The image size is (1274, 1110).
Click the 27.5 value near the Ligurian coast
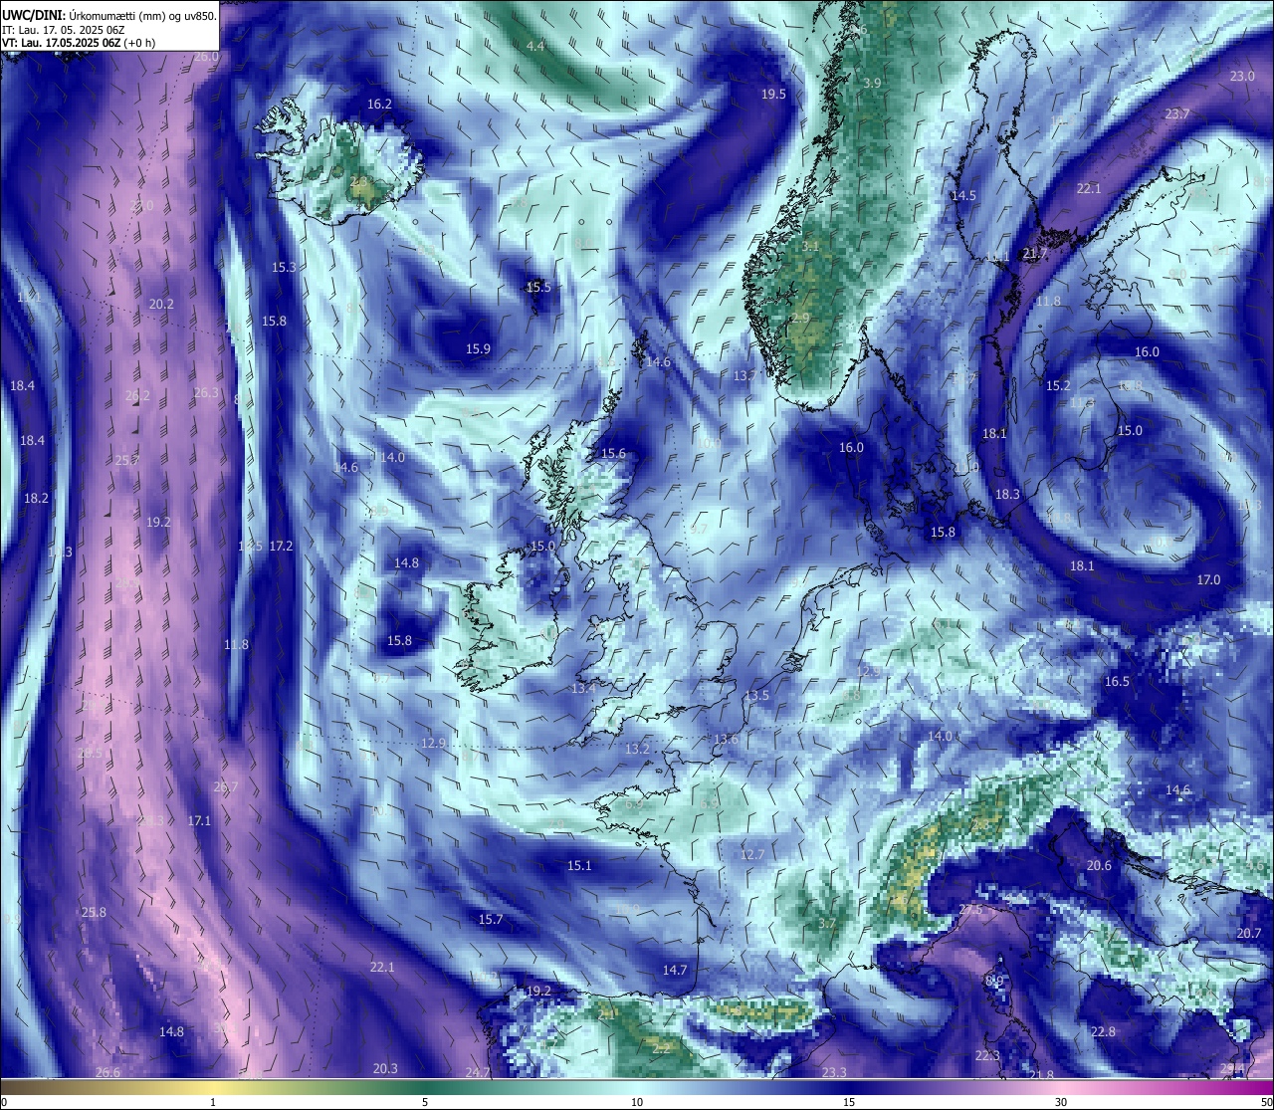pos(970,909)
